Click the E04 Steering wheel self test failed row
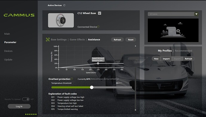The image size is (206, 117). [67, 106]
